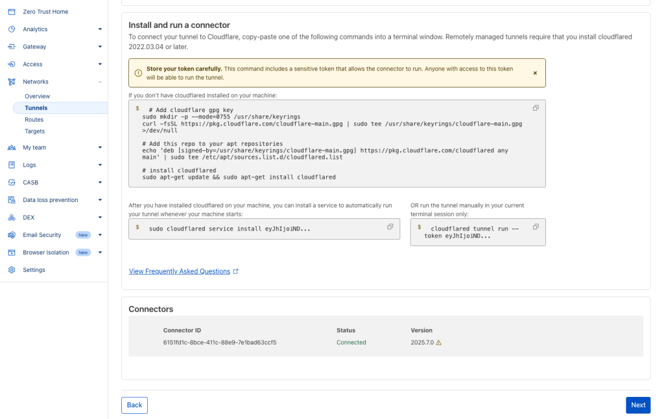Copy the cloudflared install commands block
Screen dimensions: 664x419
tap(536, 108)
